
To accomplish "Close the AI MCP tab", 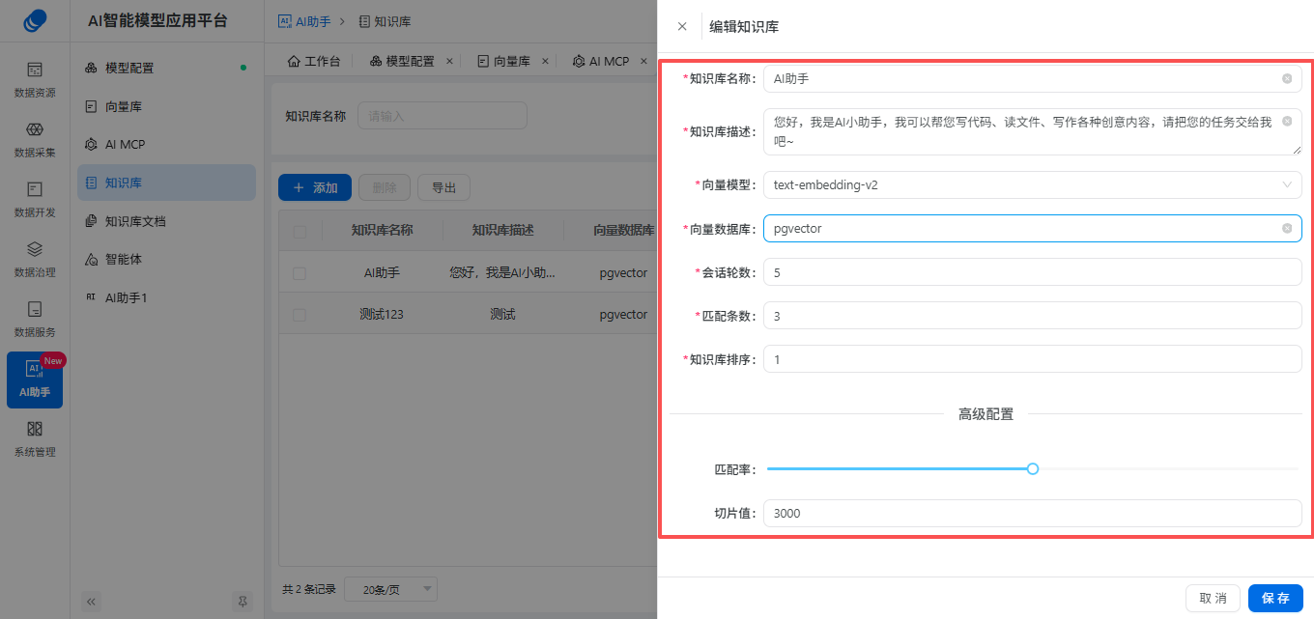I will (x=642, y=61).
